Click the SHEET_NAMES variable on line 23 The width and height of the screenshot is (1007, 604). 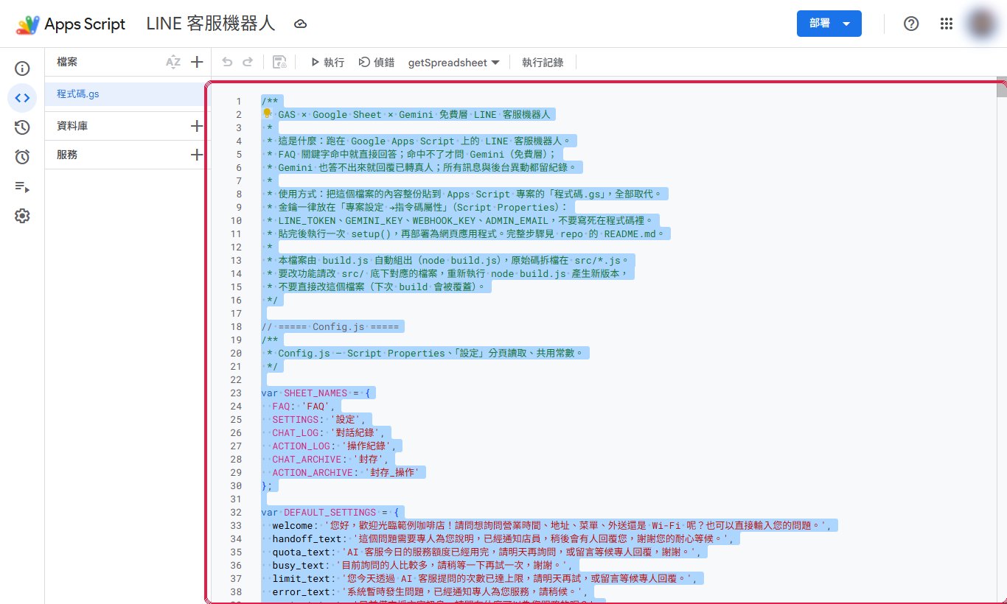coord(316,393)
